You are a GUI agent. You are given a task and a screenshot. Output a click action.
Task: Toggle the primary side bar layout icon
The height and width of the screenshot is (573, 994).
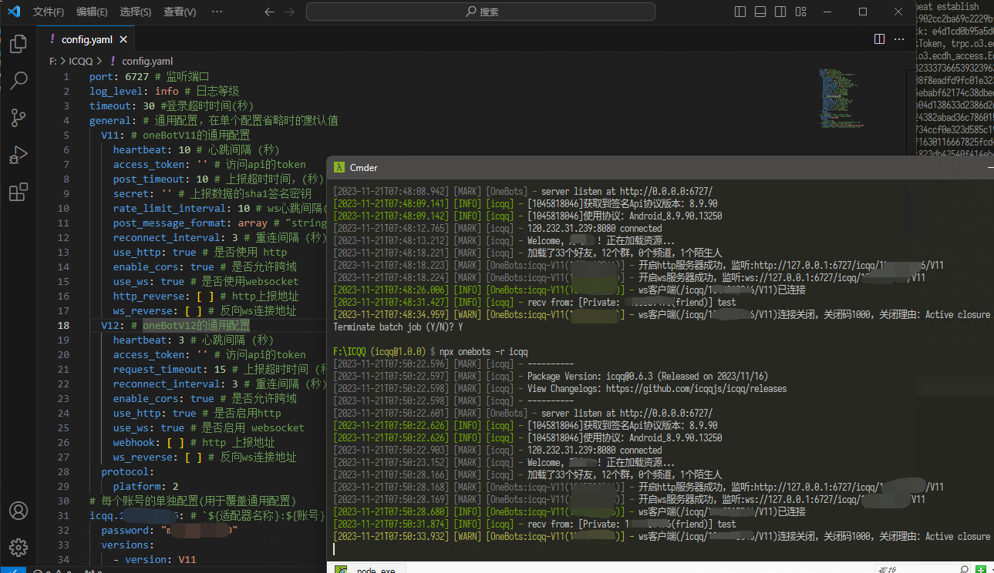740,12
